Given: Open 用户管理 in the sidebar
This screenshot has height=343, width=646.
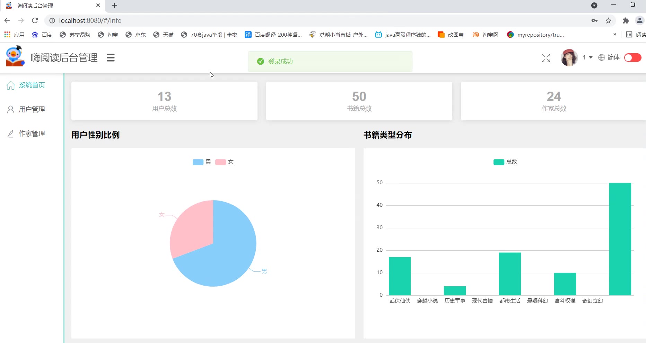Looking at the screenshot, I should coord(32,109).
